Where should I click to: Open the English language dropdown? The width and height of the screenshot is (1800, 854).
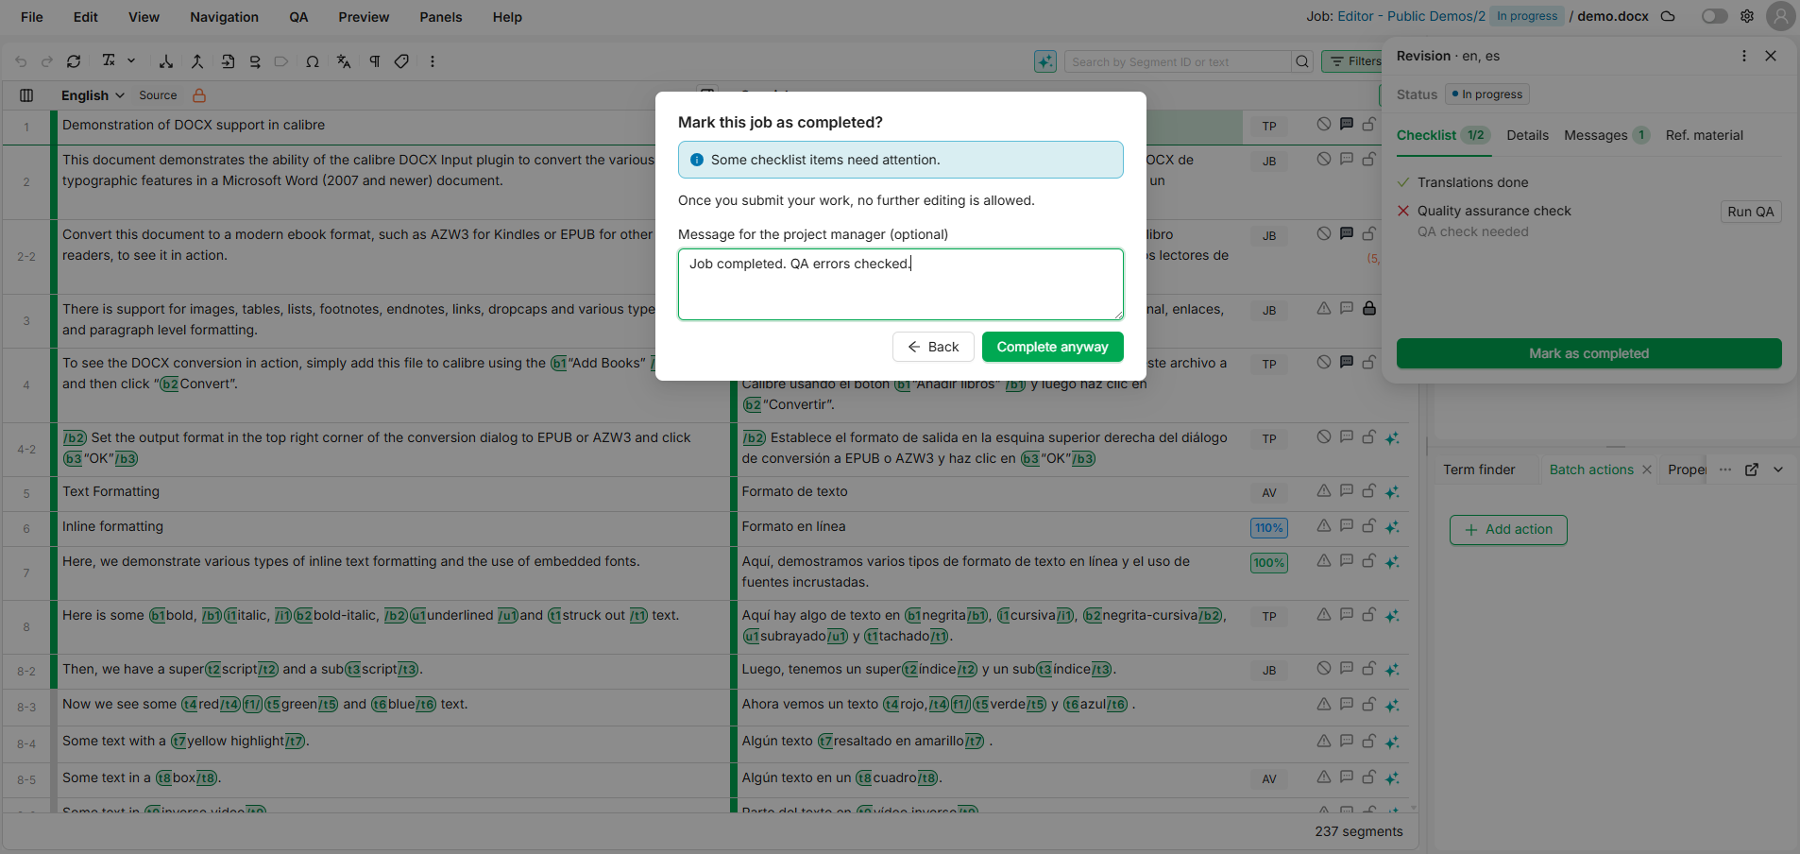point(93,95)
